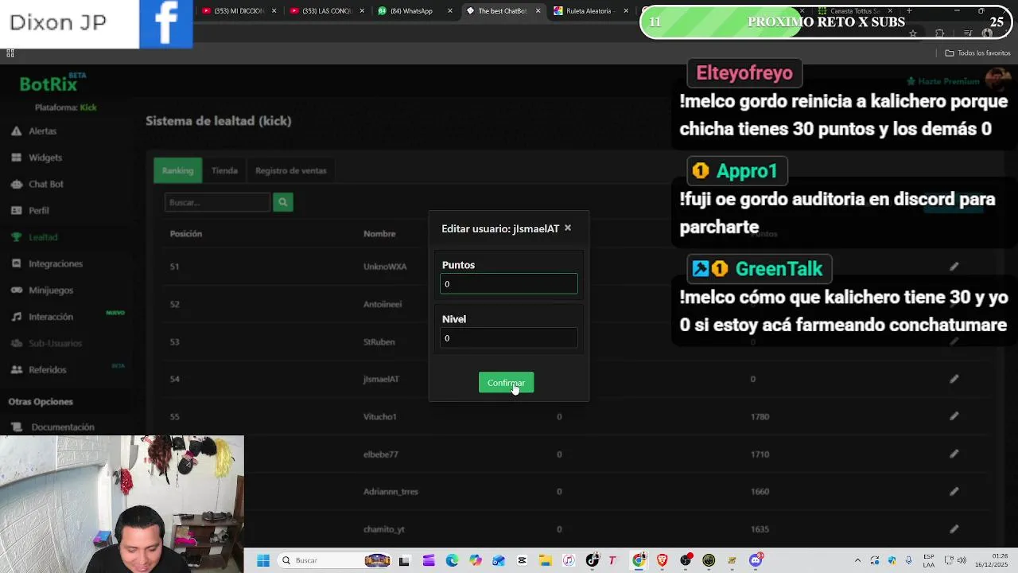The image size is (1018, 573).
Task: Edit user elbebe77 with pencil icon
Action: 954,454
